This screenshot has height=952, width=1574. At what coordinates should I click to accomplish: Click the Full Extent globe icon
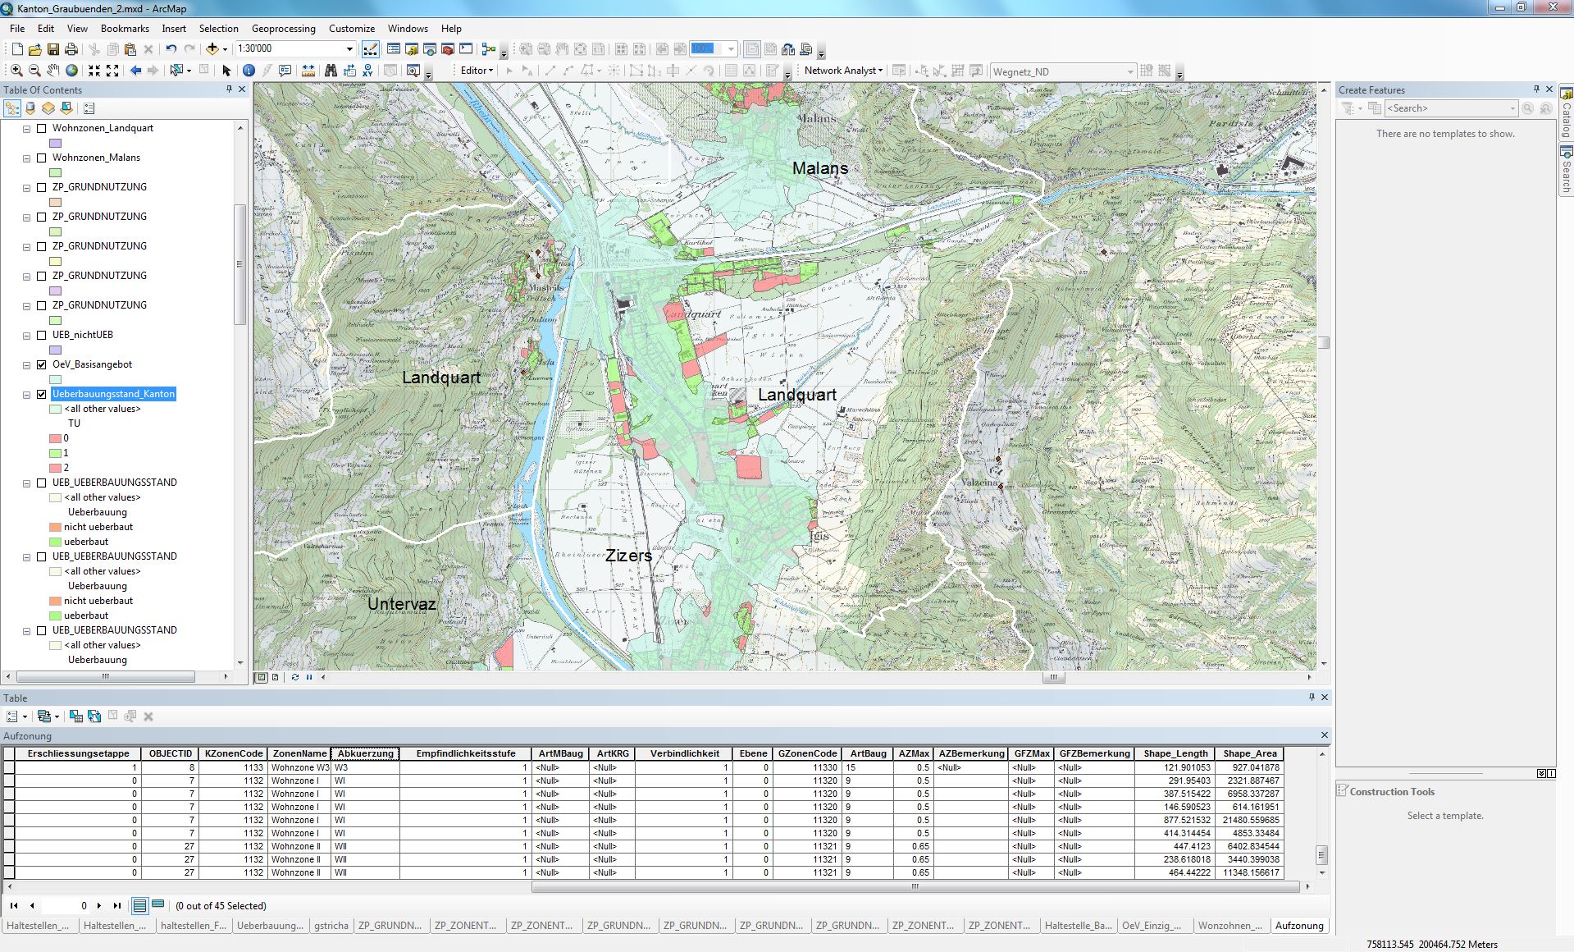pos(72,71)
